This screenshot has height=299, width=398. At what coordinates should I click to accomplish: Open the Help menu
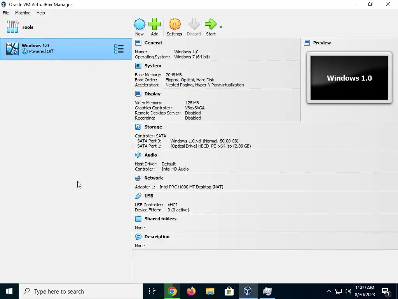click(x=40, y=13)
